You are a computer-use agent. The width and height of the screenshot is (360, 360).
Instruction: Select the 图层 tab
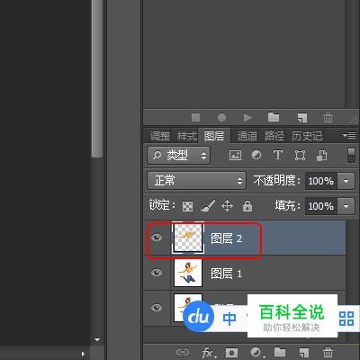click(x=214, y=136)
